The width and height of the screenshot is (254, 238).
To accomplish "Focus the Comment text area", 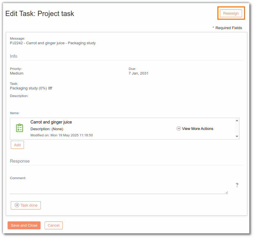I will tap(119, 187).
